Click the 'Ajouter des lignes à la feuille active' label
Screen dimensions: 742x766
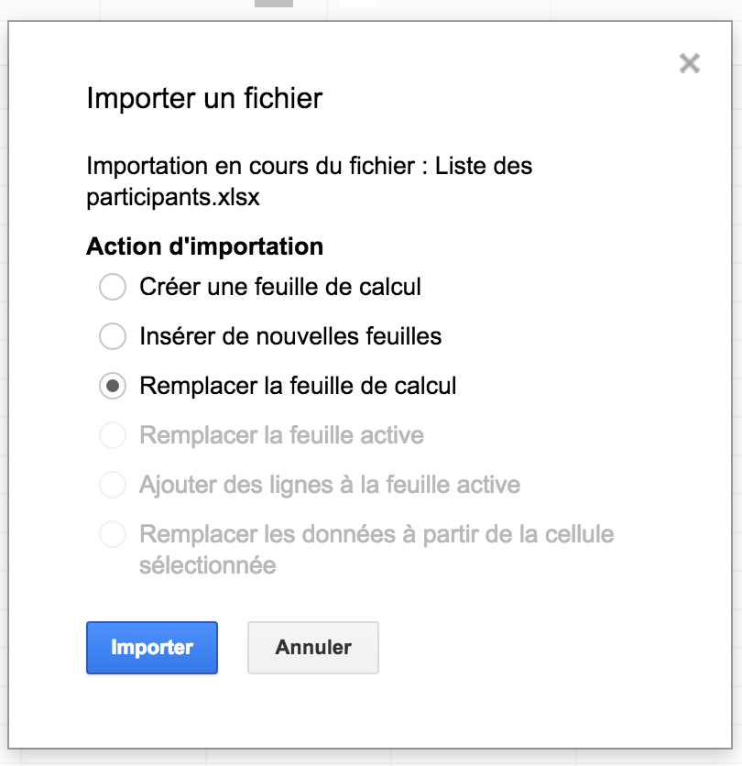click(x=330, y=485)
